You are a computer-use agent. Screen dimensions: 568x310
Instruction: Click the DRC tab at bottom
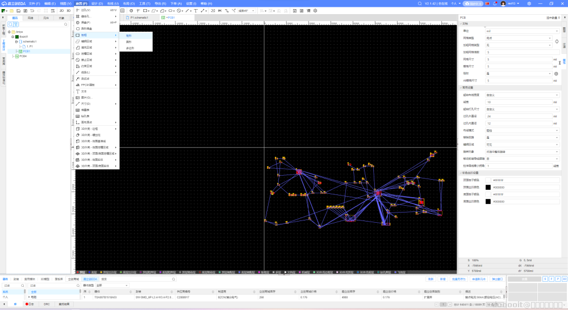click(x=47, y=304)
